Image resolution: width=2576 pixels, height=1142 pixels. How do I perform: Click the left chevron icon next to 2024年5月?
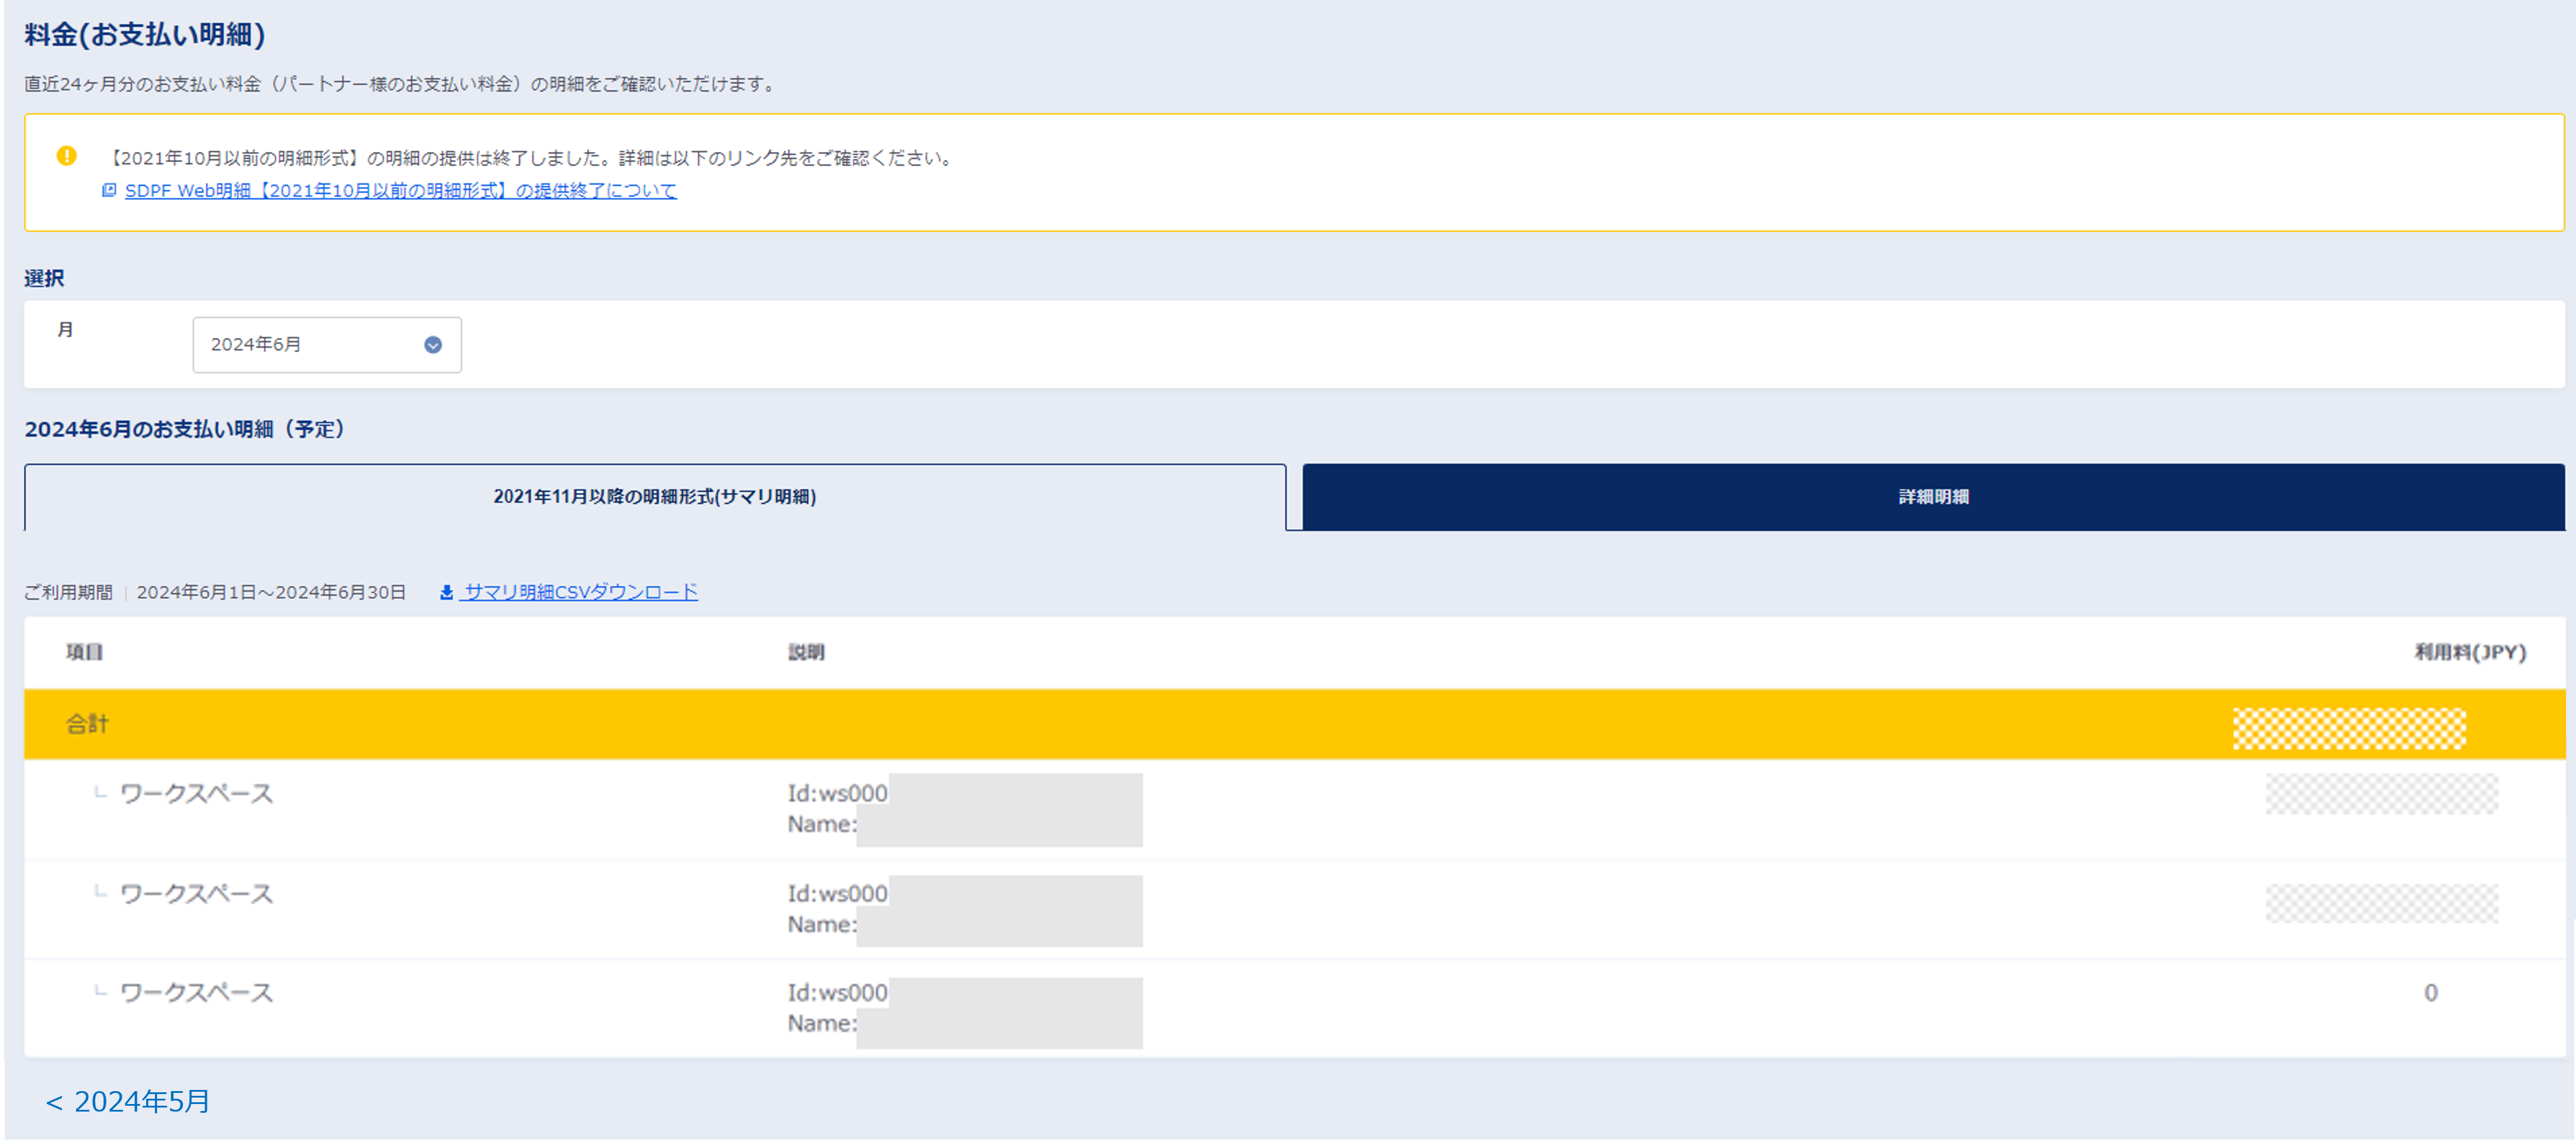coord(55,1103)
